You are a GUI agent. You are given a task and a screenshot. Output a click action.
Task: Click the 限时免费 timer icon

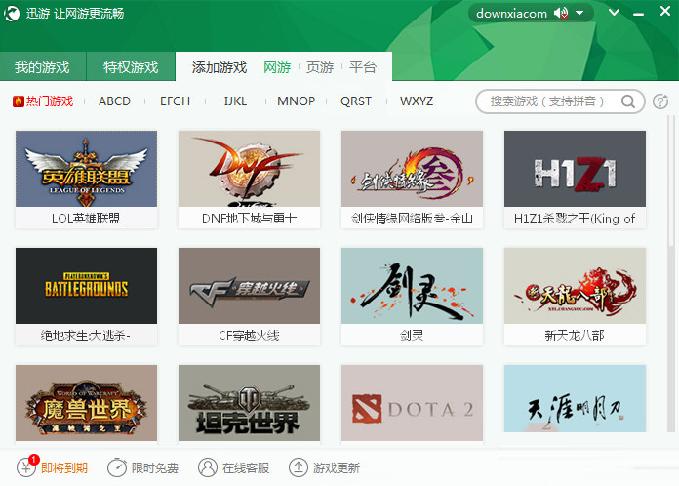point(116,467)
